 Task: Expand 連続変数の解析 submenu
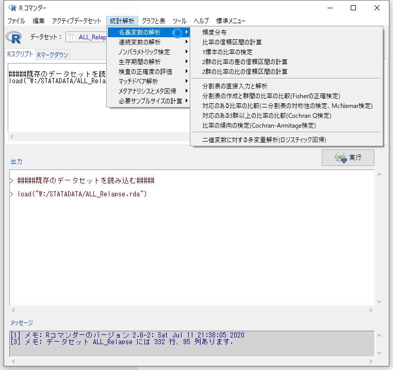pyautogui.click(x=149, y=42)
